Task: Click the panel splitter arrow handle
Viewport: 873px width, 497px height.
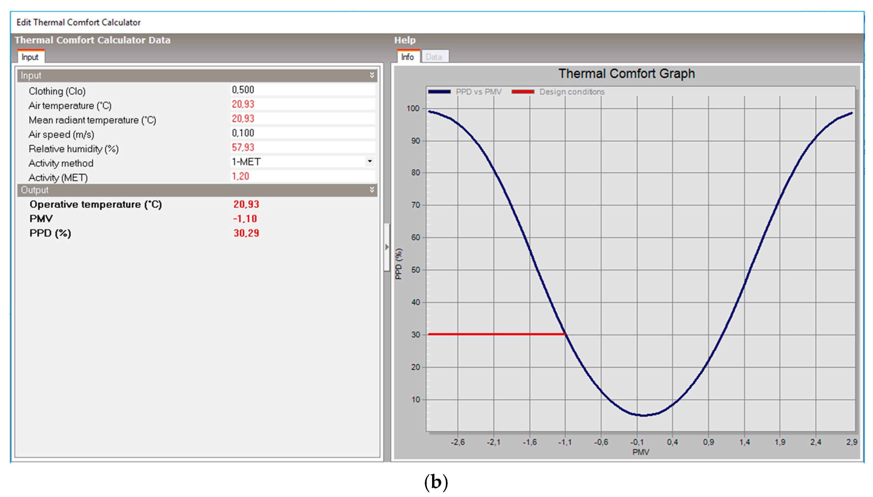Action: pos(386,247)
